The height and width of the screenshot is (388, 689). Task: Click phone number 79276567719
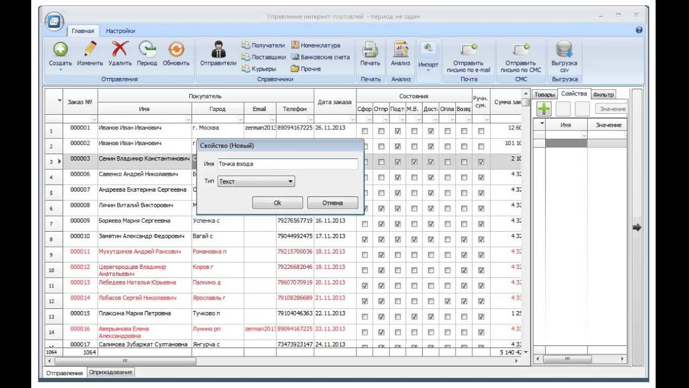pyautogui.click(x=295, y=221)
